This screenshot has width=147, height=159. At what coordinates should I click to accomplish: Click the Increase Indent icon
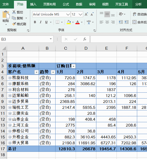[x=127, y=22]
